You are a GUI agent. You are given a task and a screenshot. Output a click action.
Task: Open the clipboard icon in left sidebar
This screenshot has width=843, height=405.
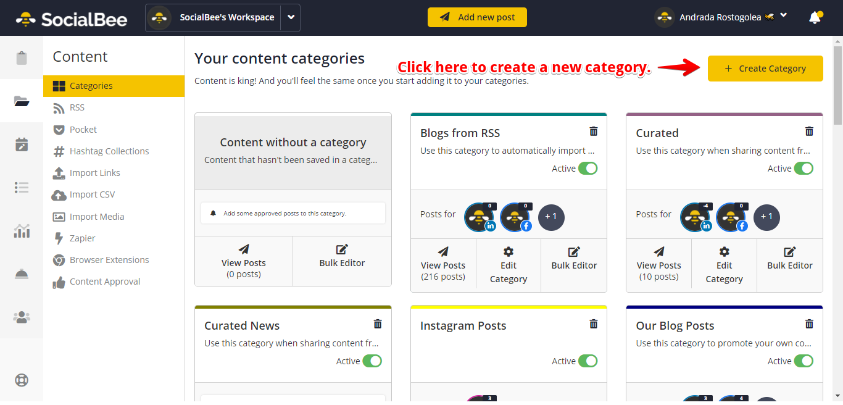(x=22, y=58)
